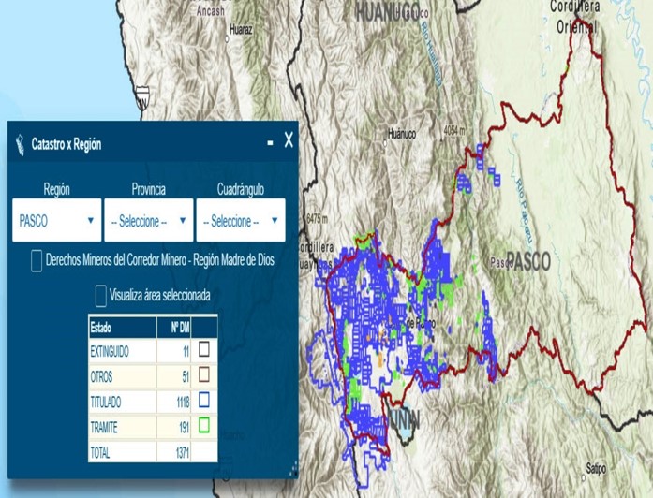Click the Catastro x Región panel icon
653x498 pixels.
tap(21, 144)
